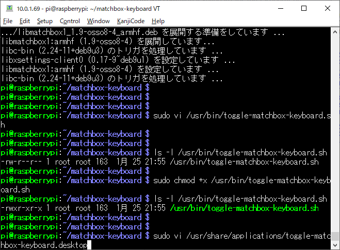Open the Window menu
Screen dimensions: 340x250
click(x=98, y=21)
